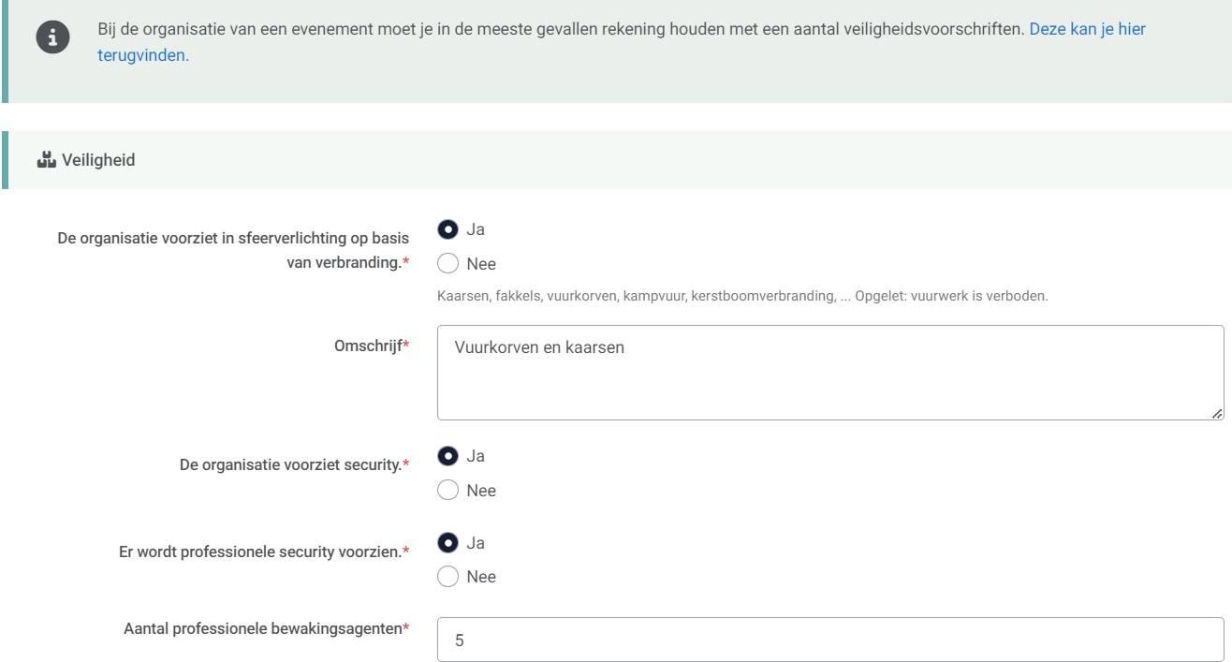This screenshot has height=662, width=1232.
Task: Focus the Omschrijf text area
Action: point(829,373)
